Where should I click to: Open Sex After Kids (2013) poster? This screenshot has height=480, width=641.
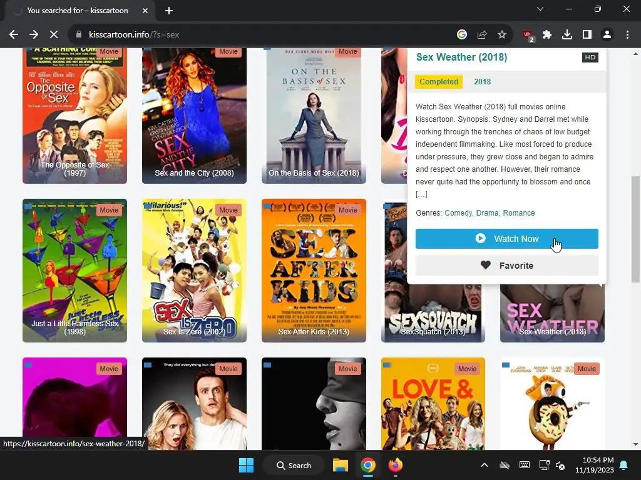tap(314, 271)
